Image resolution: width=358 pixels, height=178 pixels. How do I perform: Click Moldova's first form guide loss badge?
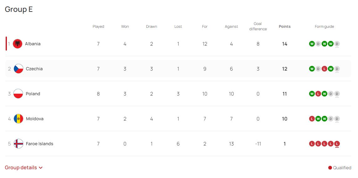pyautogui.click(x=312, y=119)
